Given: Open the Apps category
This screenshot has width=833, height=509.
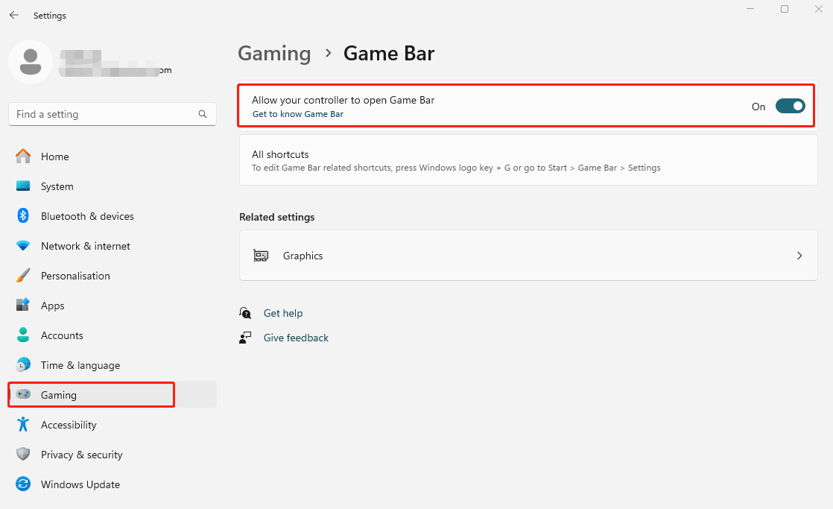Looking at the screenshot, I should 113,305.
